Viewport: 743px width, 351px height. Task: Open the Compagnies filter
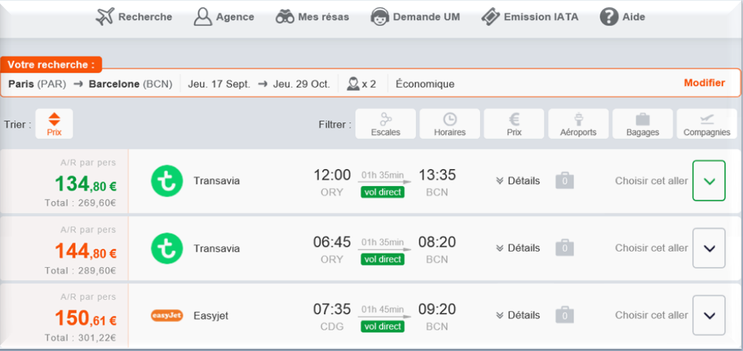pyautogui.click(x=707, y=124)
